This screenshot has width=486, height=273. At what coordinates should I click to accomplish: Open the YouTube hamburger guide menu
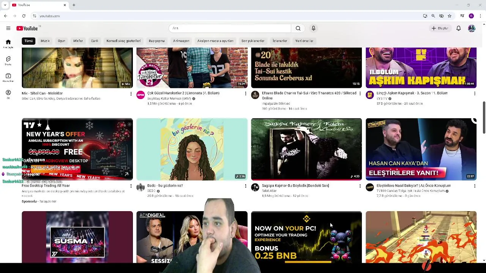pos(8,28)
